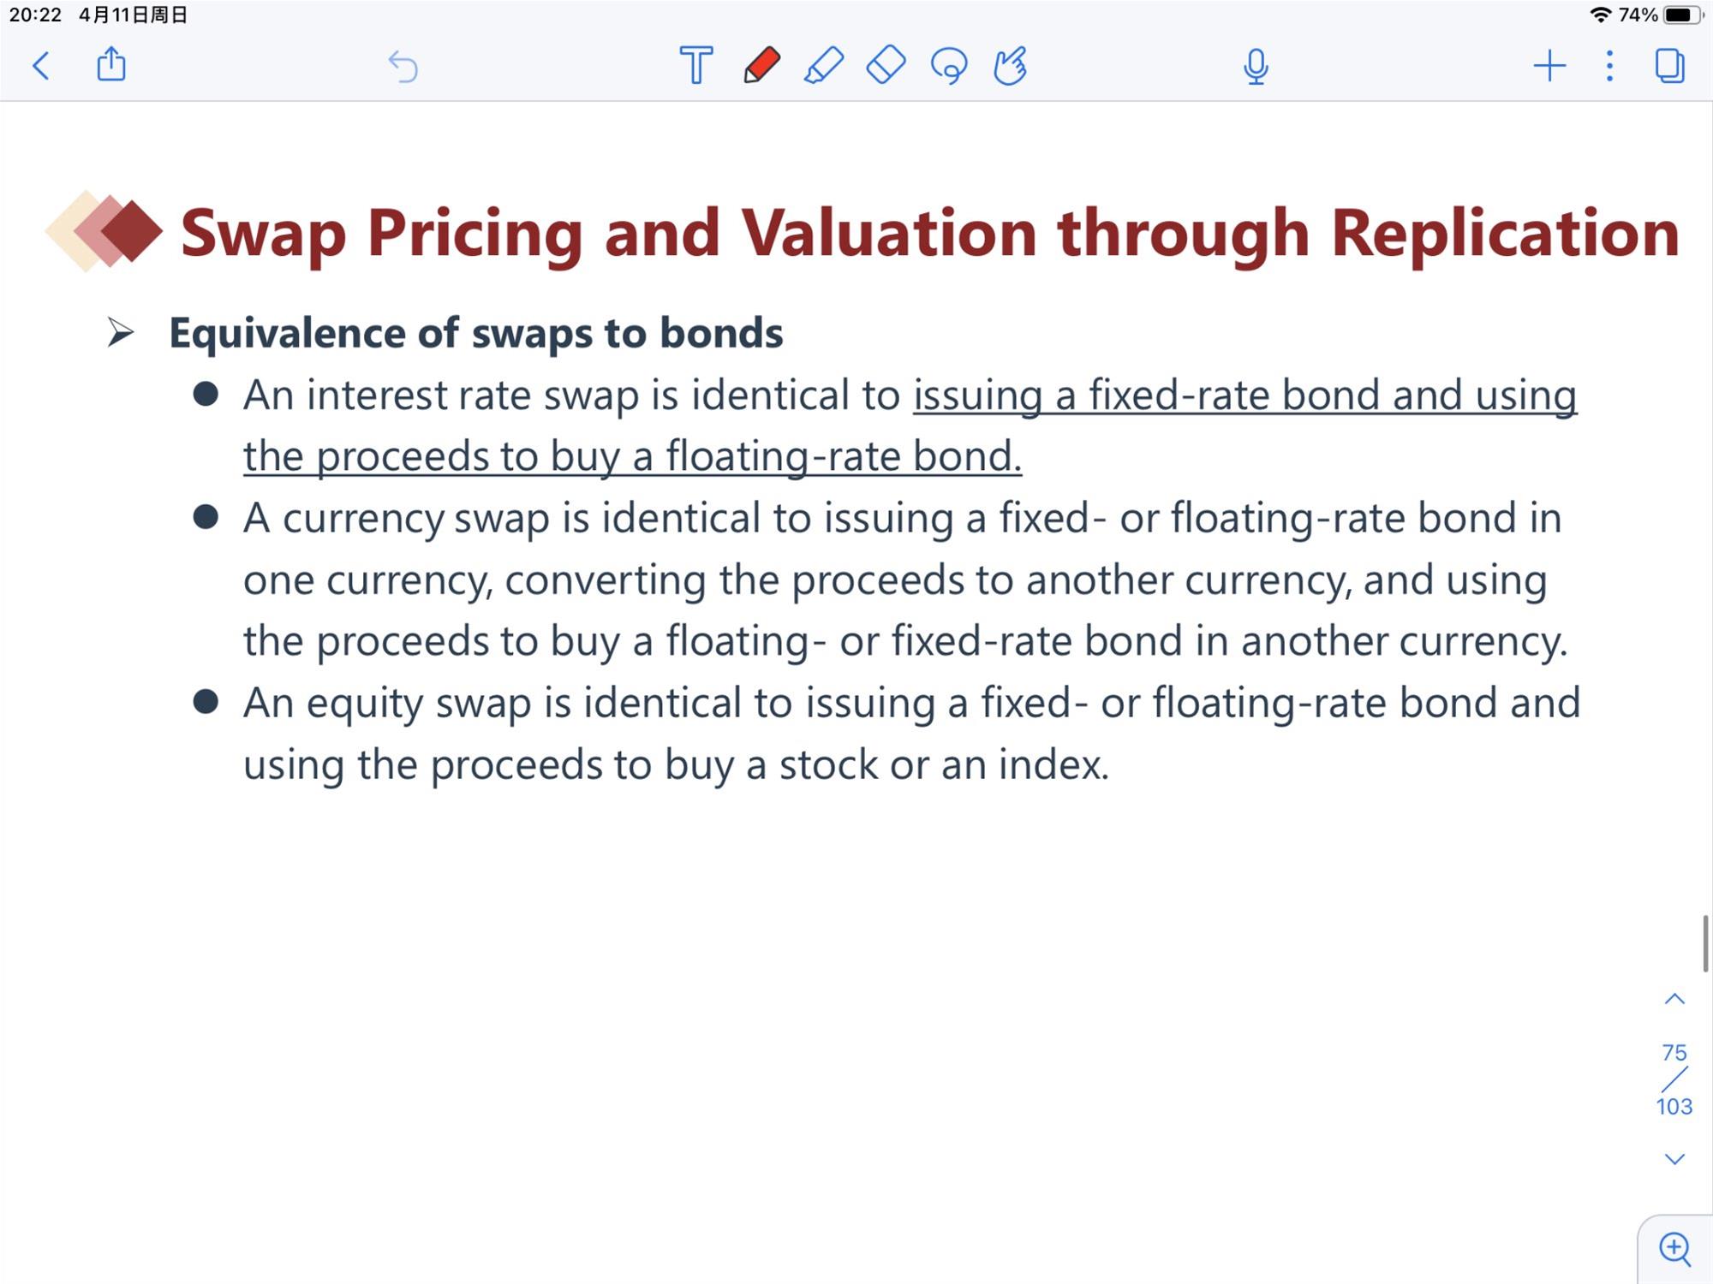Tap the battery status indicator
Viewport: 1713px width, 1284px height.
tap(1683, 15)
